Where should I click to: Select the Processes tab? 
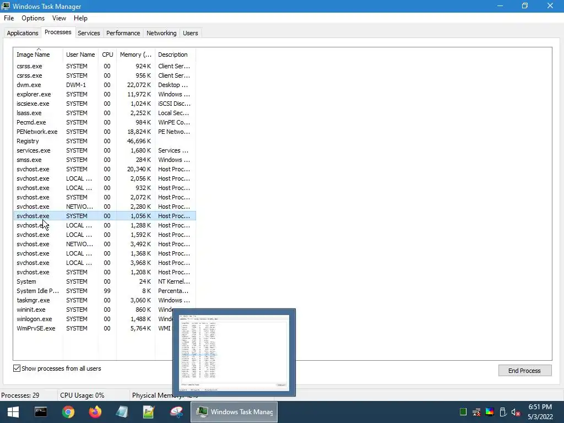tap(58, 32)
